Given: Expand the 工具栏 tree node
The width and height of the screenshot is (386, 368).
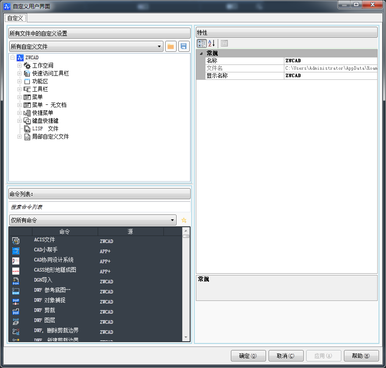Looking at the screenshot, I should coord(19,89).
